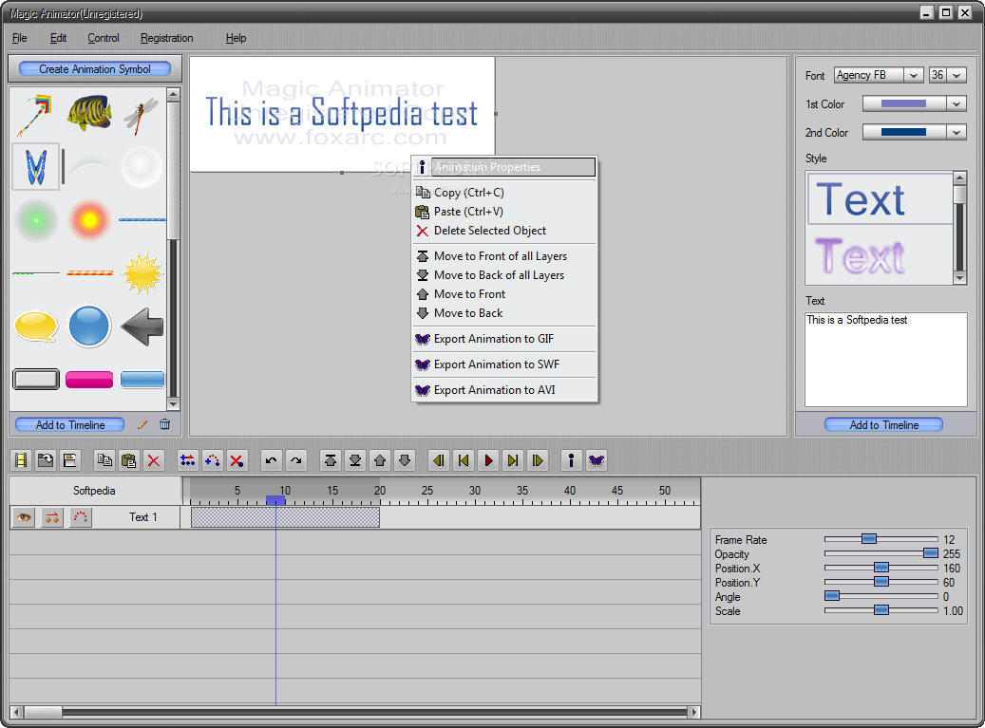
Task: Click the paste clipboard icon in the toolbar
Action: [129, 460]
